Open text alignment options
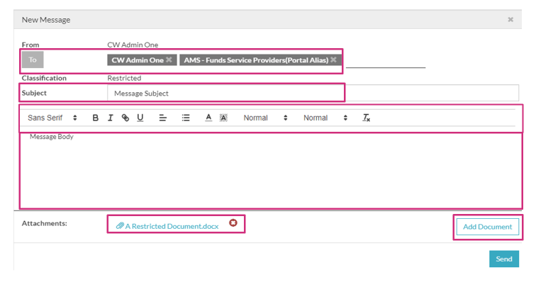 pyautogui.click(x=163, y=118)
